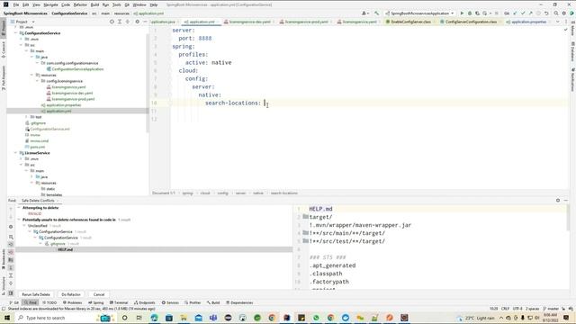
Task: Click the preview magnifier icon in Find sidebar
Action: [11, 237]
